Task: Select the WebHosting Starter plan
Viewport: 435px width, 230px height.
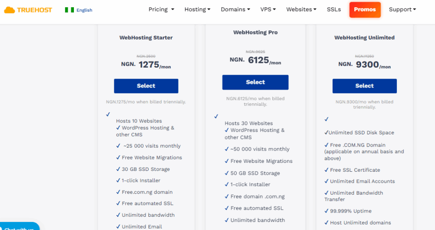Action: (146, 86)
